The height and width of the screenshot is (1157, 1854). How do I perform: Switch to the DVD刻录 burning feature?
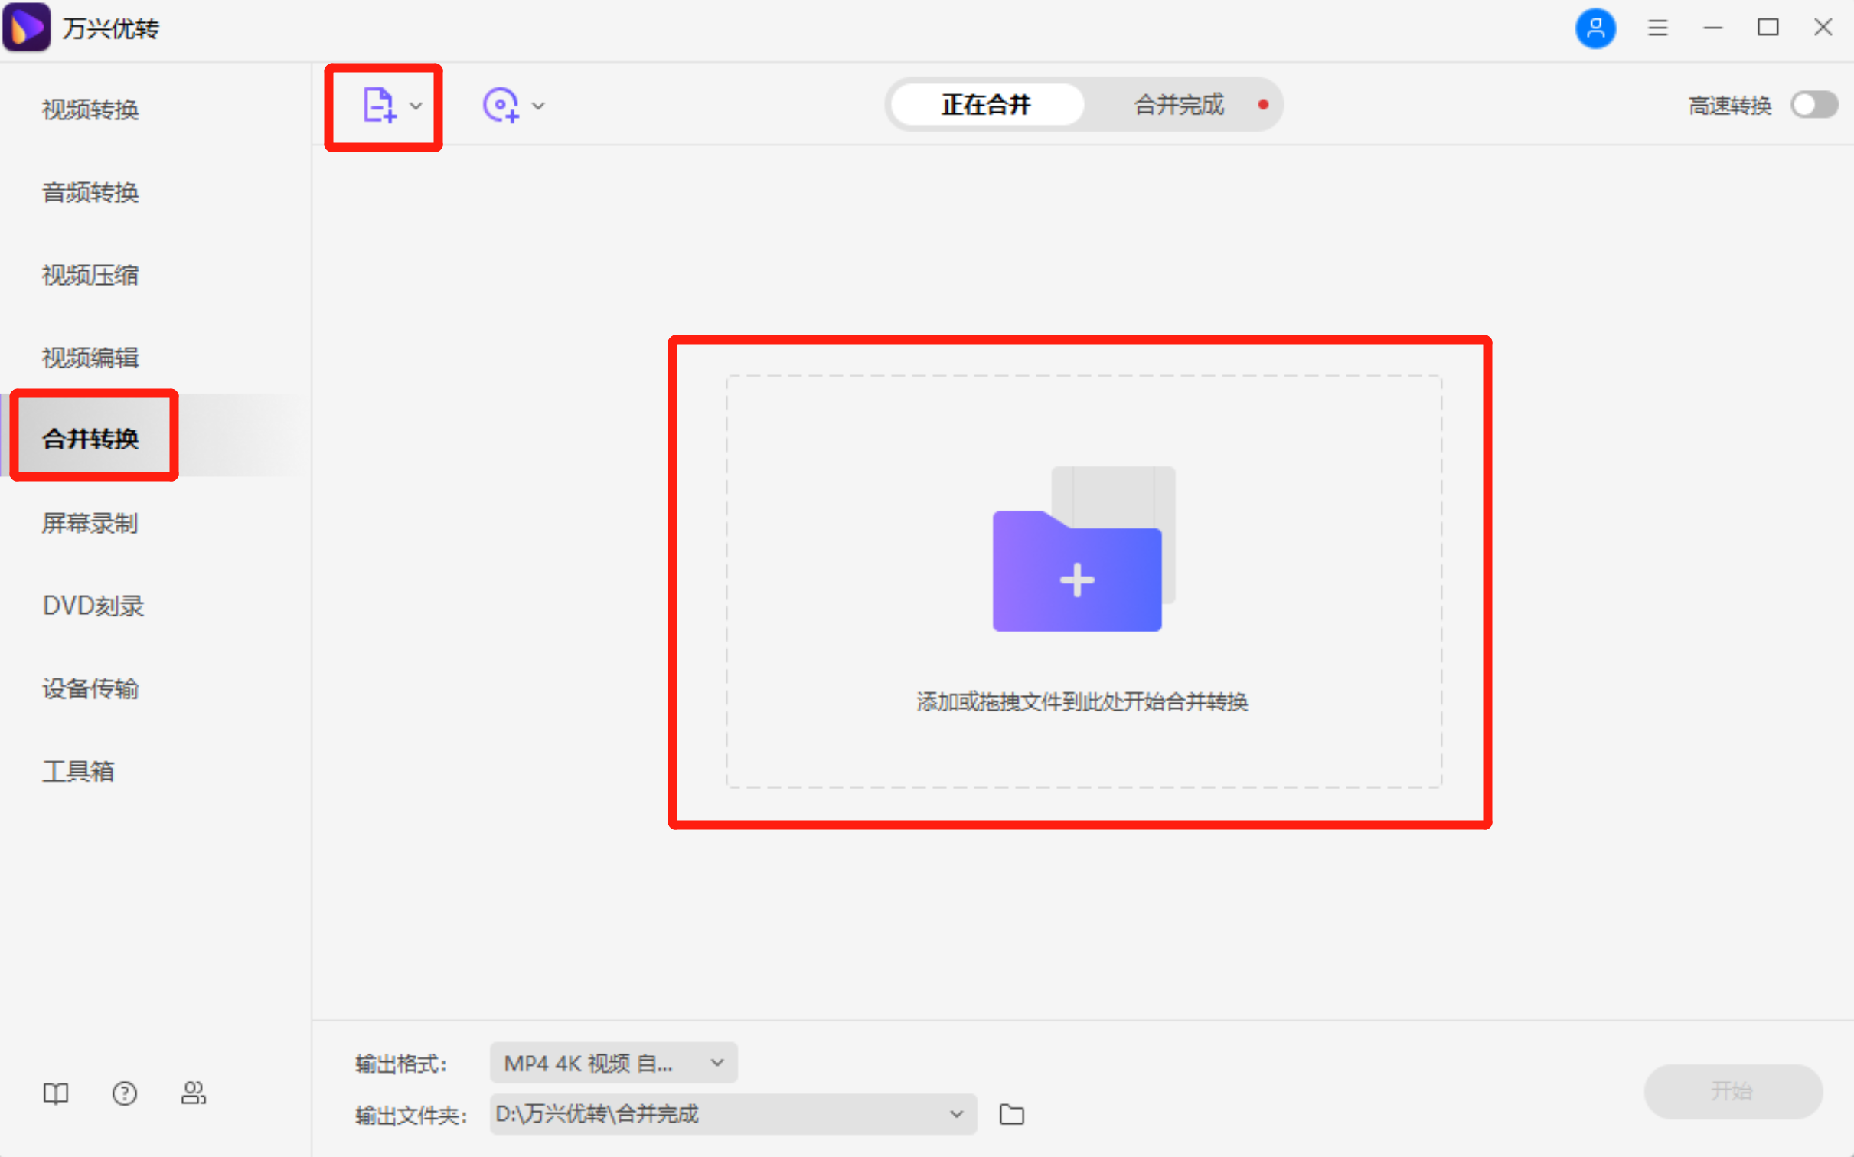93,606
